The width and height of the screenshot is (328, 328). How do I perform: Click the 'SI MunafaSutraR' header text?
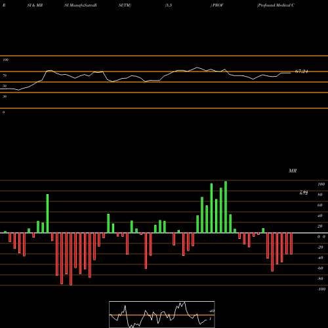pos(81,5)
